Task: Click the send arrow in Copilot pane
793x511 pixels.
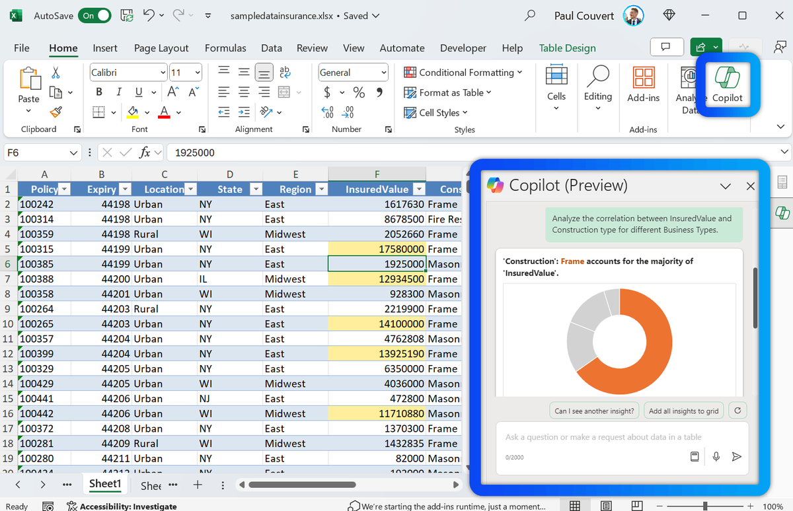Action: [737, 456]
